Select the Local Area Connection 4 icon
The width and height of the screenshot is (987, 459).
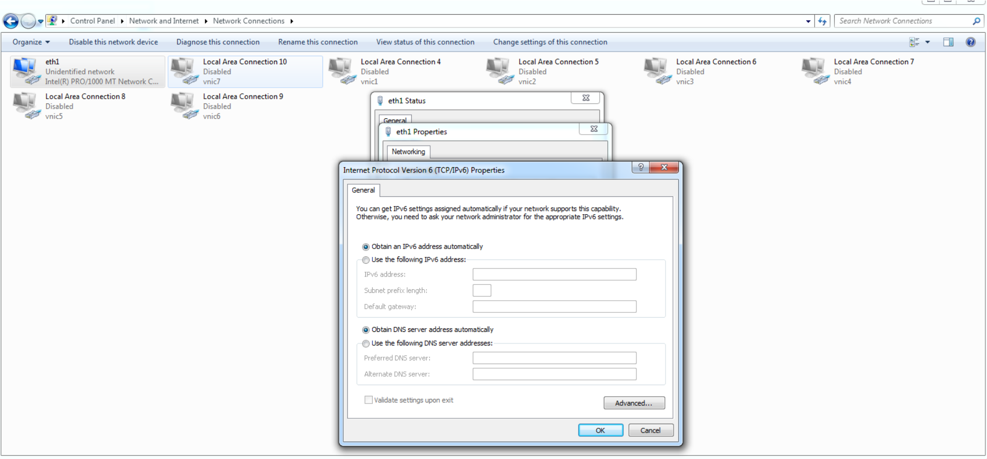(340, 71)
